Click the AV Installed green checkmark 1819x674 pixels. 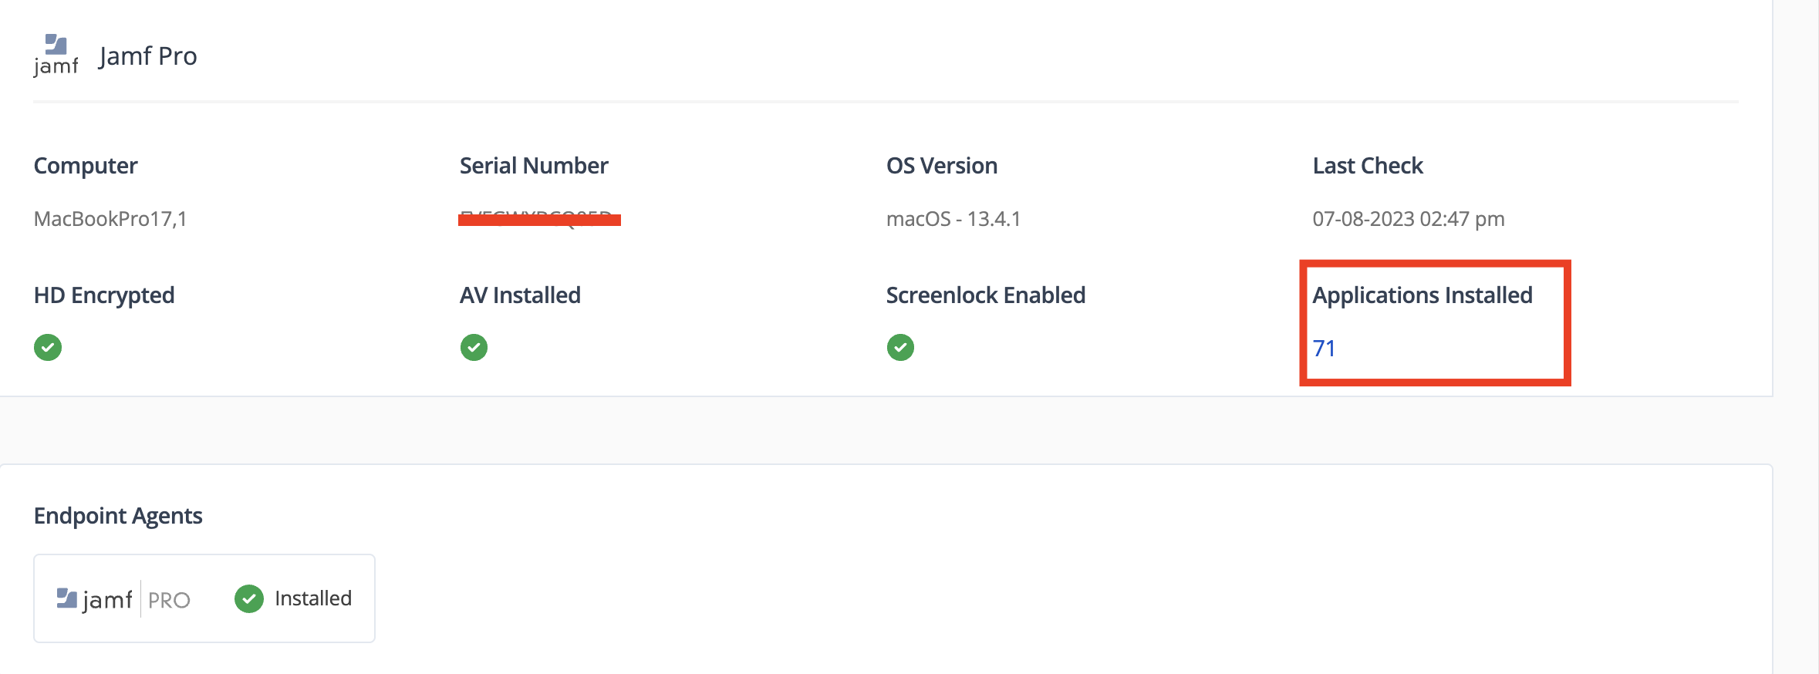coord(474,348)
